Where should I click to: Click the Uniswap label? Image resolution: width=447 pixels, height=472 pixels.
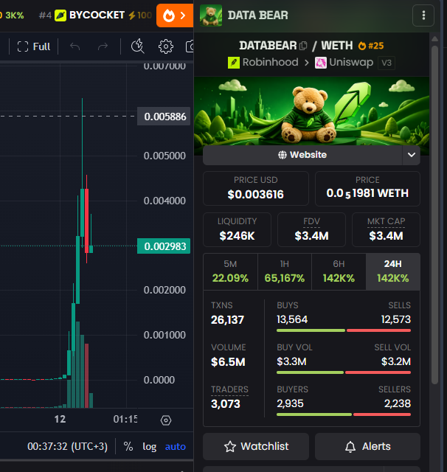351,62
